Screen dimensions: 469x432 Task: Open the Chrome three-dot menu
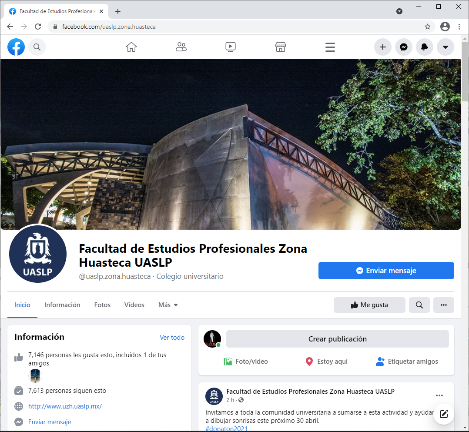coord(459,27)
